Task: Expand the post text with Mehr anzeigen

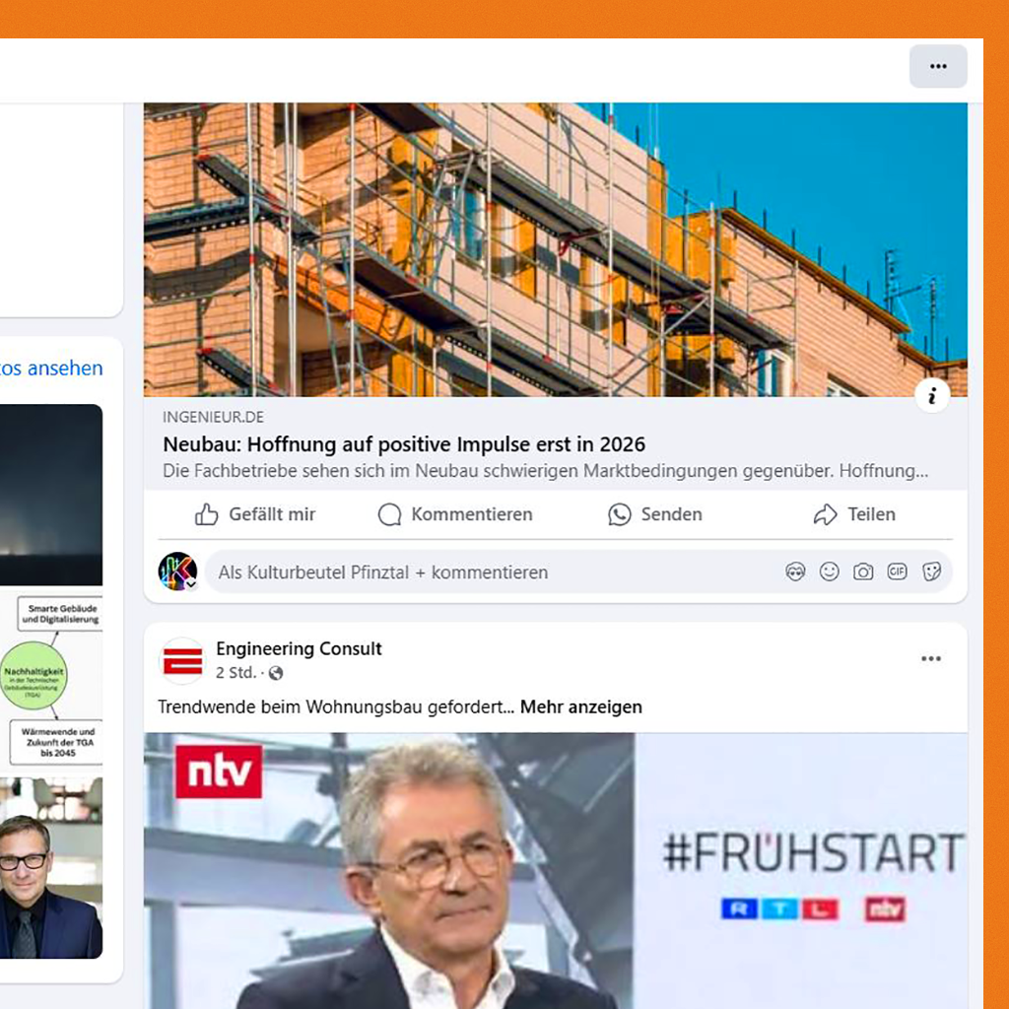Action: point(580,707)
